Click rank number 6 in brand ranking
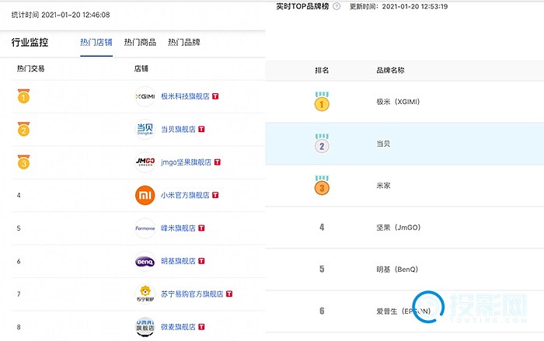 coord(322,311)
